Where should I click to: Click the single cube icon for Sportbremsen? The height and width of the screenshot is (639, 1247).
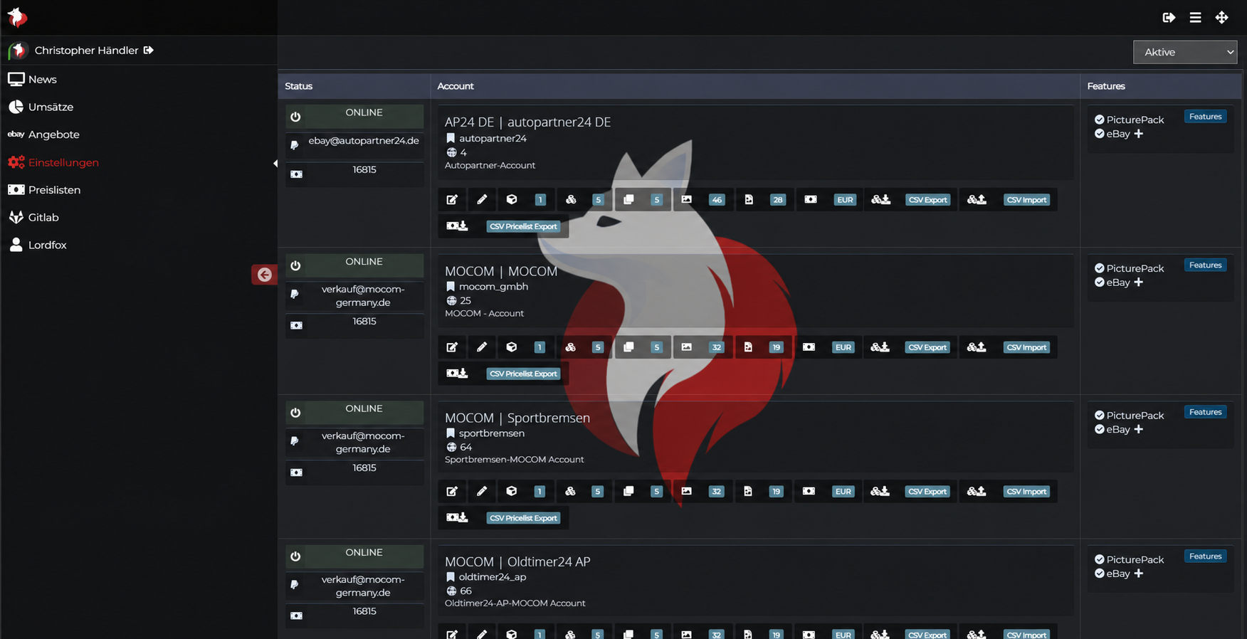512,492
